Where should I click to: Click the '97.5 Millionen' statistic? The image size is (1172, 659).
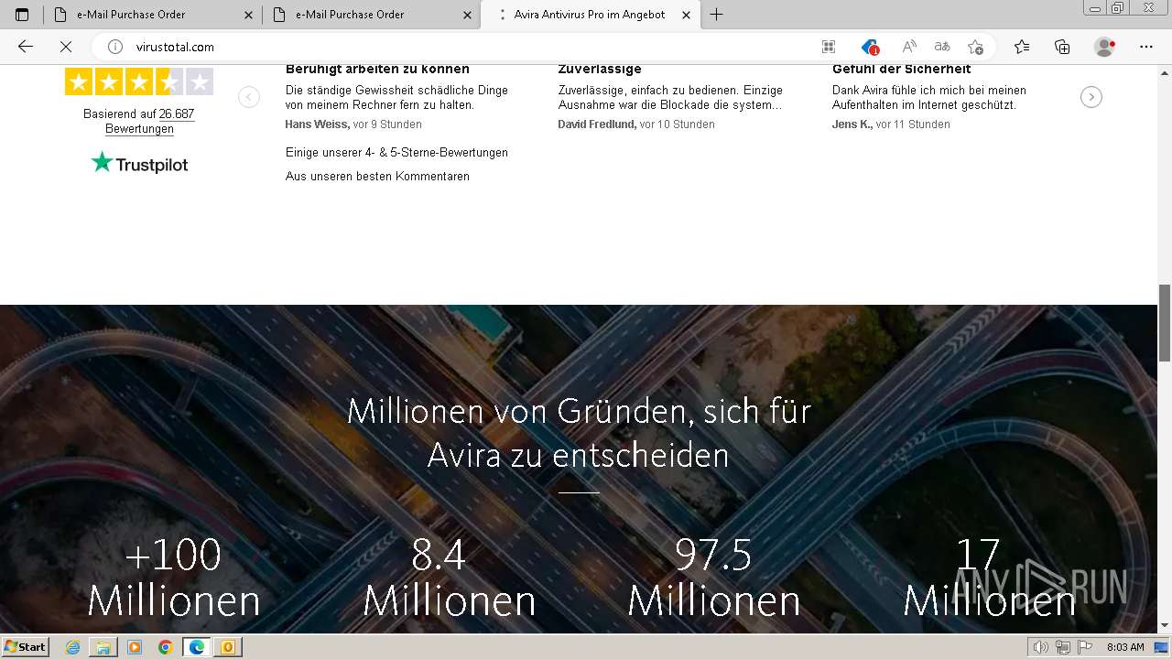pyautogui.click(x=714, y=578)
